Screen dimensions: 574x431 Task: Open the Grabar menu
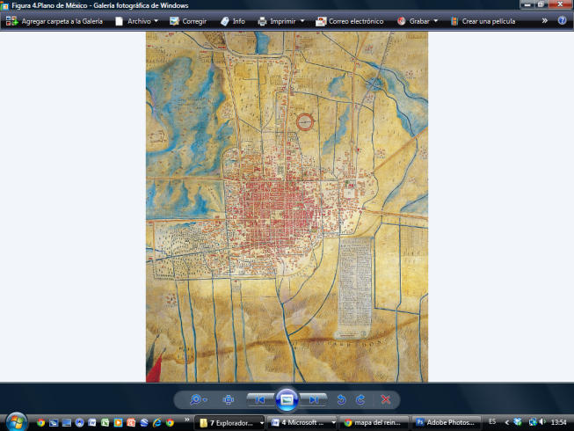(x=418, y=21)
